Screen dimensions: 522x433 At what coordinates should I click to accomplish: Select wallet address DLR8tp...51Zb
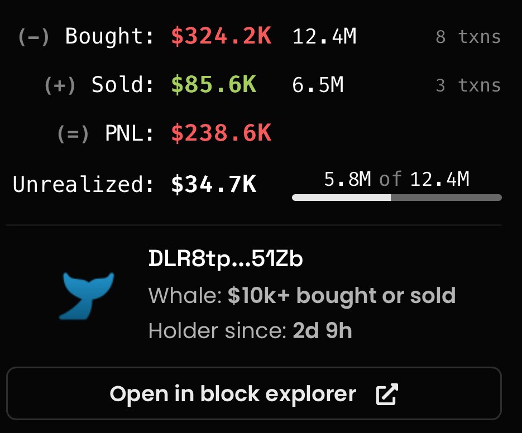click(226, 258)
